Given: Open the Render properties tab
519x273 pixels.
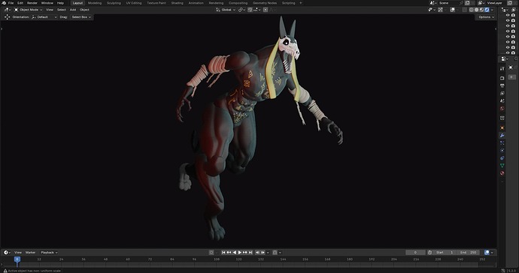Looking at the screenshot, I should click(502, 78).
